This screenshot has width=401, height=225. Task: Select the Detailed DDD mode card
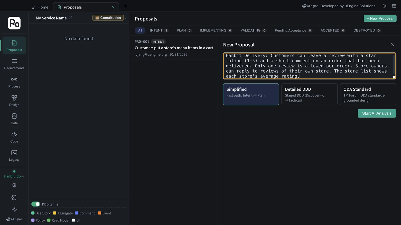point(309,94)
